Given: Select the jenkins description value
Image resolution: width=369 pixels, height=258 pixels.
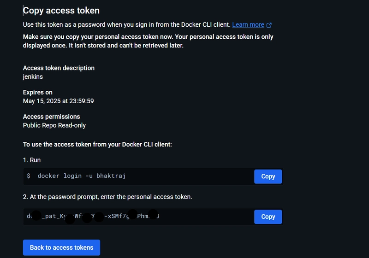Looking at the screenshot, I should [x=33, y=77].
